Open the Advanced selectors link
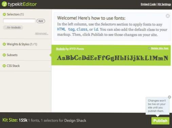This screenshot has height=128, width=172. coord(42,33)
